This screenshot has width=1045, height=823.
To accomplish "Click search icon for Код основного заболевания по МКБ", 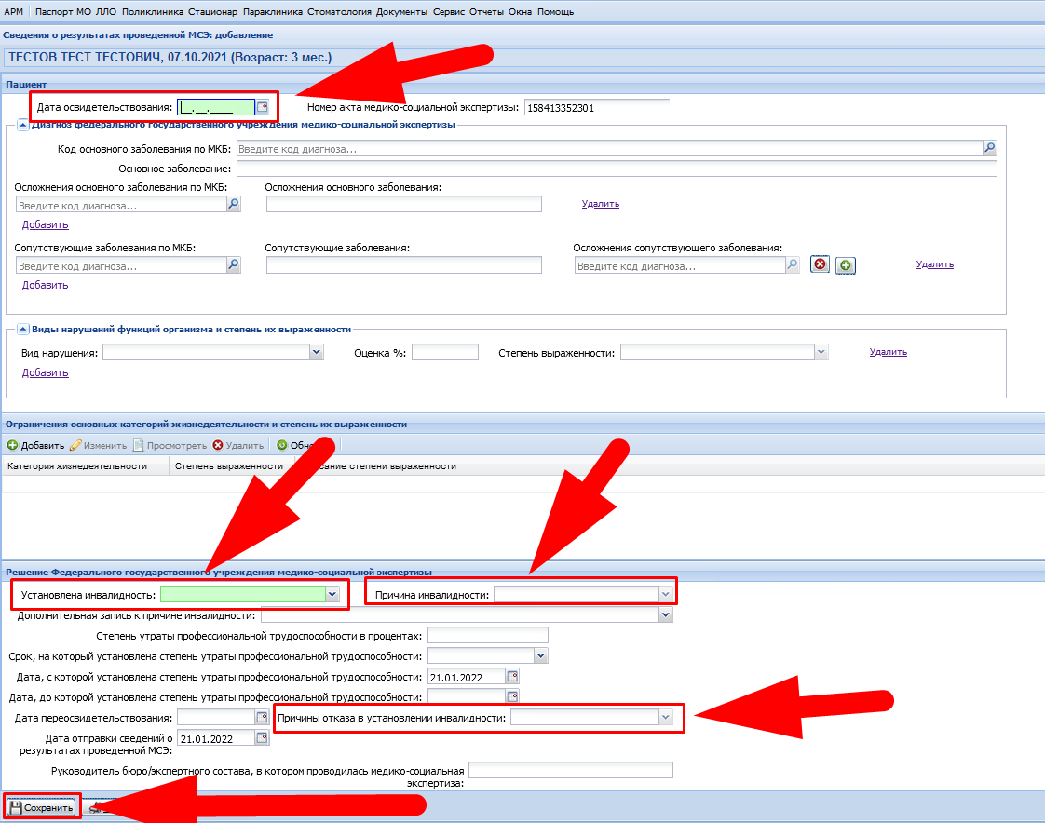I will 989,148.
